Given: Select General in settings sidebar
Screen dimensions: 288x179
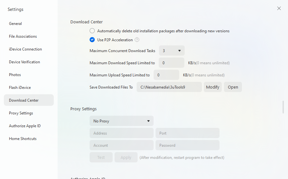Looking at the screenshot, I should click(x=15, y=24).
